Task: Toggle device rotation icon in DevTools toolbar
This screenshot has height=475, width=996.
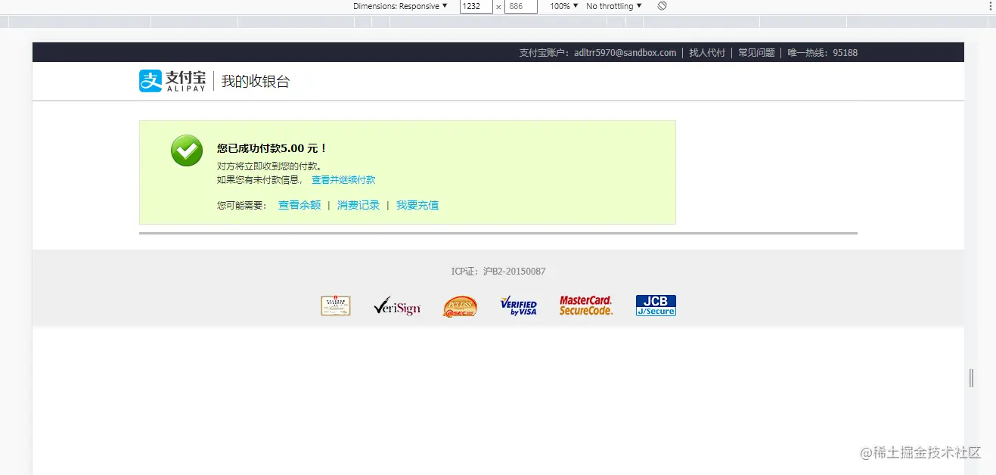Action: click(662, 6)
